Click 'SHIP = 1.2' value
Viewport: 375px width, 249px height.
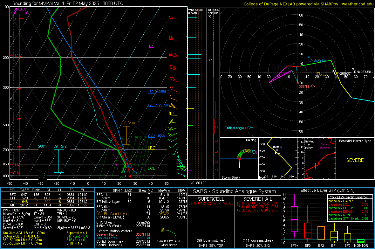74,244
